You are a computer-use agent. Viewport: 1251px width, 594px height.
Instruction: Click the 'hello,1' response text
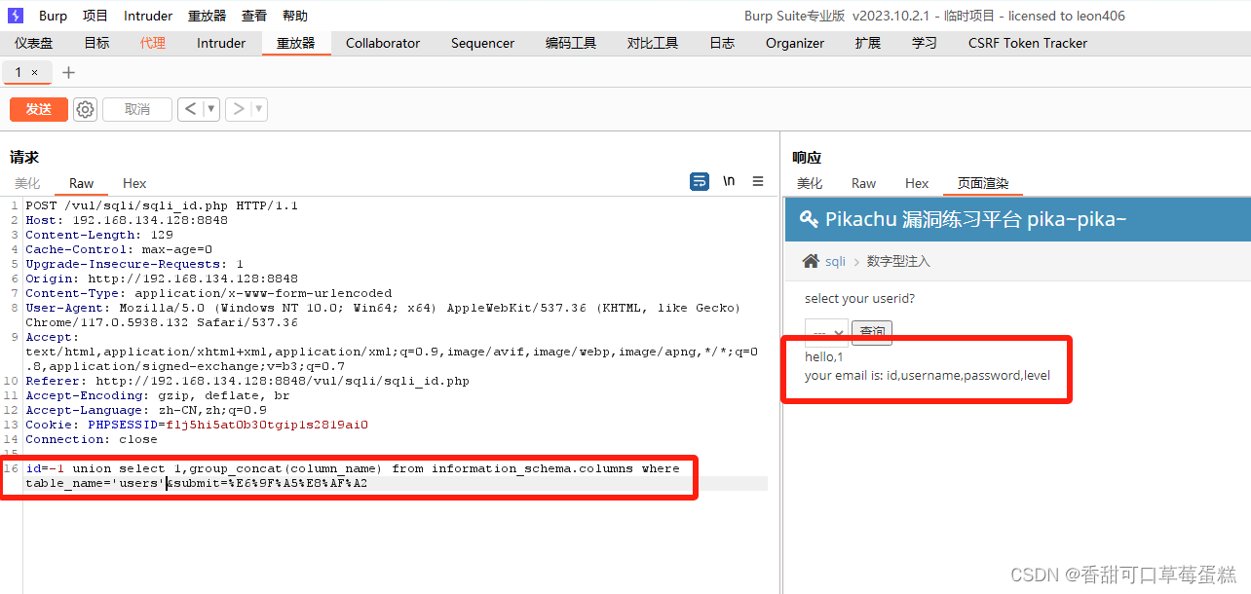click(823, 357)
